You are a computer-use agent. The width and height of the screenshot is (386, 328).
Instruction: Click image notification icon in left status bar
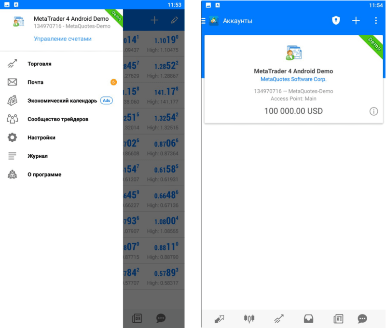pyautogui.click(x=7, y=5)
